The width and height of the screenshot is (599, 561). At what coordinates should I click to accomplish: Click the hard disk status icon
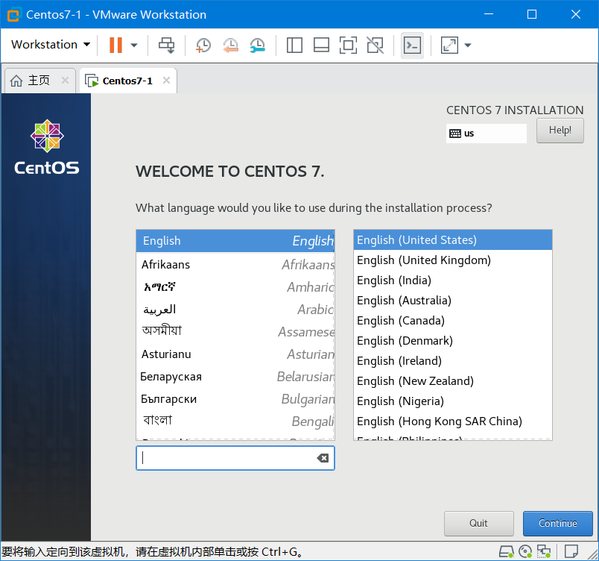click(x=507, y=551)
